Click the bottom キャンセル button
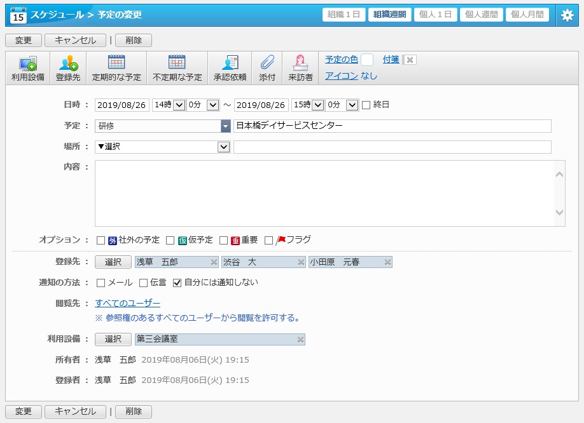The height and width of the screenshot is (423, 584). click(x=75, y=412)
